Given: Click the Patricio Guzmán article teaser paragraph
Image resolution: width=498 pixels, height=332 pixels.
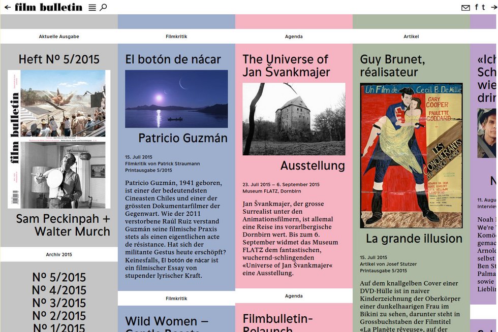Looking at the screenshot, I should click(x=176, y=229).
